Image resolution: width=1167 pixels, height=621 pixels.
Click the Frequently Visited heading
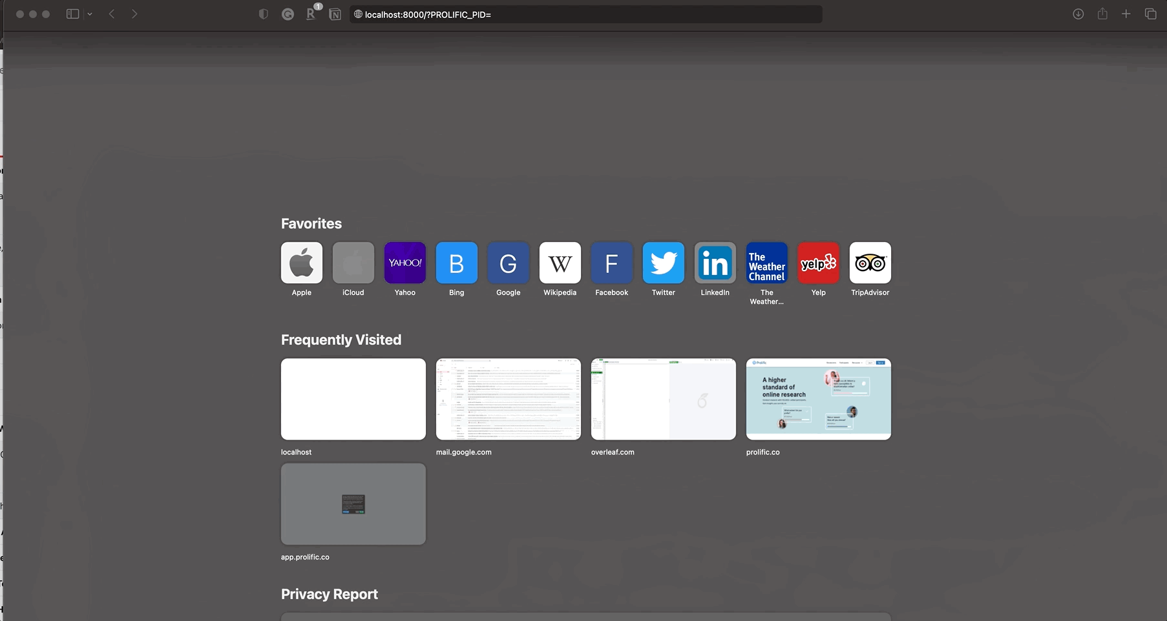341,340
